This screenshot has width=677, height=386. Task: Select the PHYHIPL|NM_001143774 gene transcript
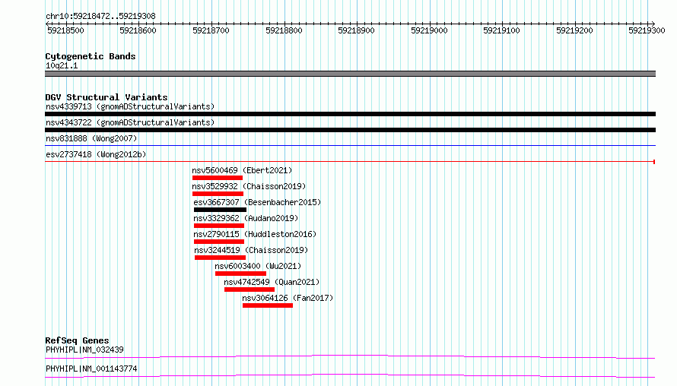[x=91, y=369]
